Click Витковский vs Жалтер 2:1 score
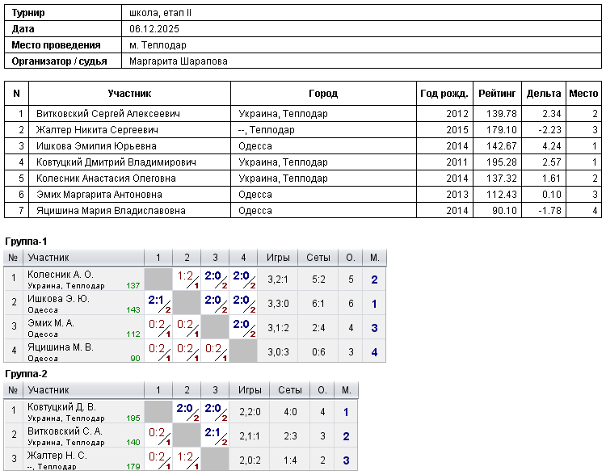Image resolution: width=606 pixels, height=475 pixels. click(215, 435)
